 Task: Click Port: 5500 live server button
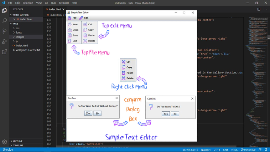coord(248,150)
